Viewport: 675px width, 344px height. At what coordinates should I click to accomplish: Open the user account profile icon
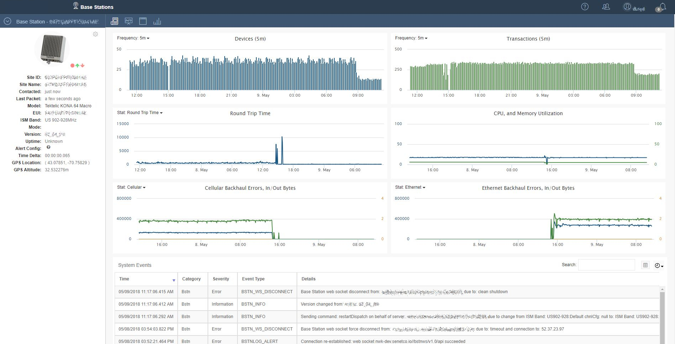(627, 7)
